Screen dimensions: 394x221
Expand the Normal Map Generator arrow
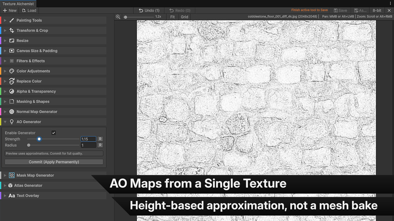tap(5, 112)
